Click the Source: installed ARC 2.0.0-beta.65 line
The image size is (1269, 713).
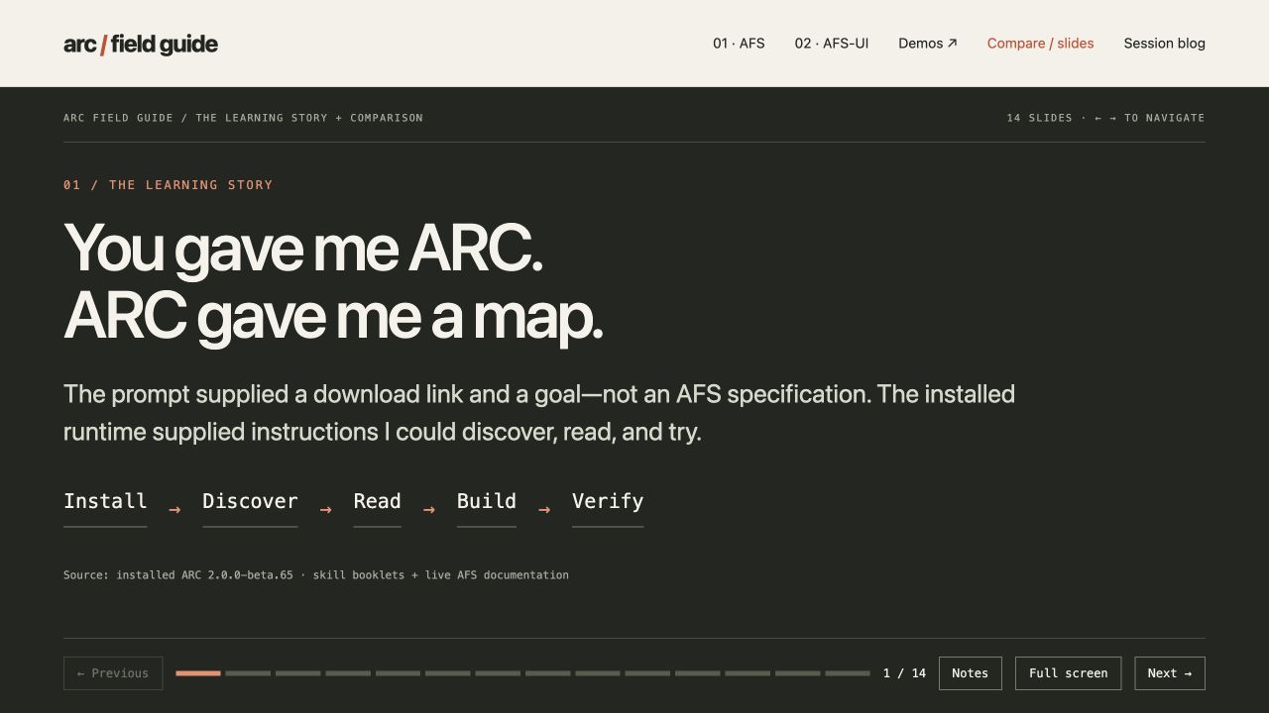click(316, 575)
